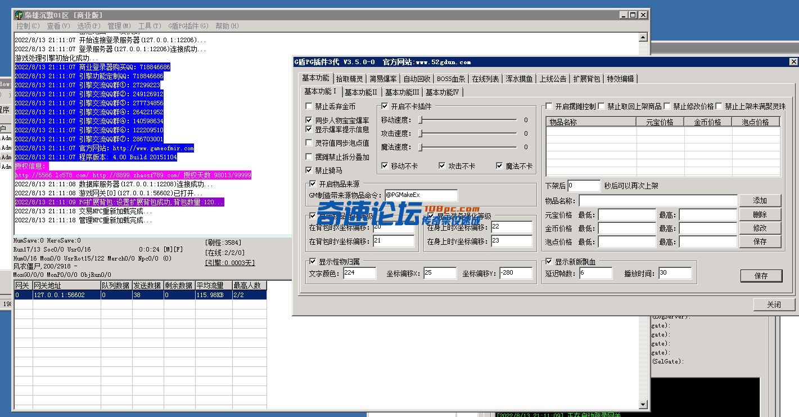Click the 元宝价格 column header
This screenshot has height=417, width=799.
(660, 122)
